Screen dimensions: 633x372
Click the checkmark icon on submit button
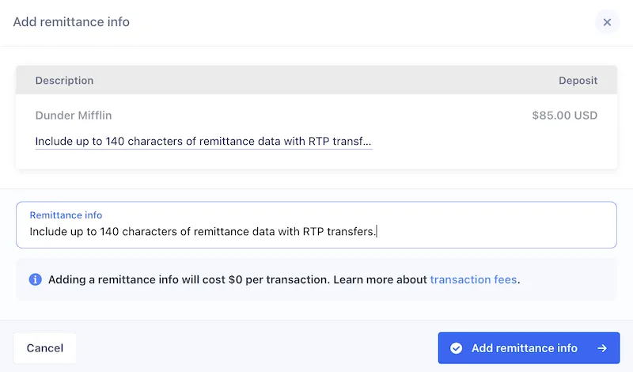[456, 348]
